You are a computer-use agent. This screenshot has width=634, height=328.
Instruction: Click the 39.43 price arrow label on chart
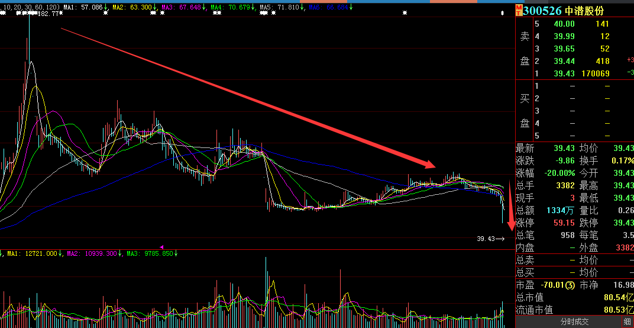click(x=490, y=239)
